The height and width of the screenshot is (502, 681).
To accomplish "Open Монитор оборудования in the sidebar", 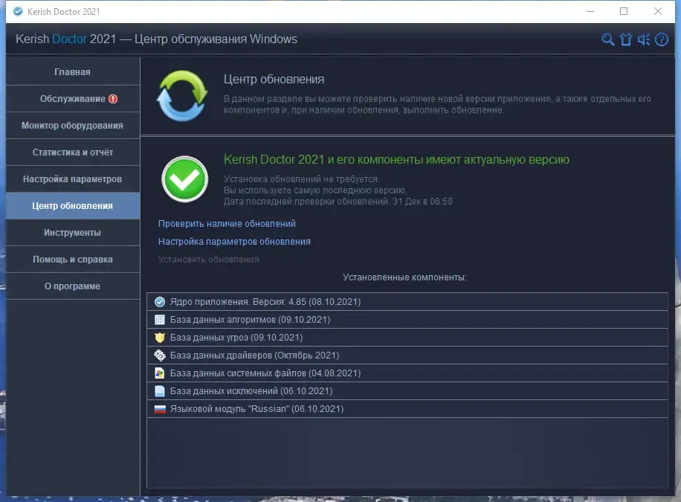I will (x=72, y=126).
